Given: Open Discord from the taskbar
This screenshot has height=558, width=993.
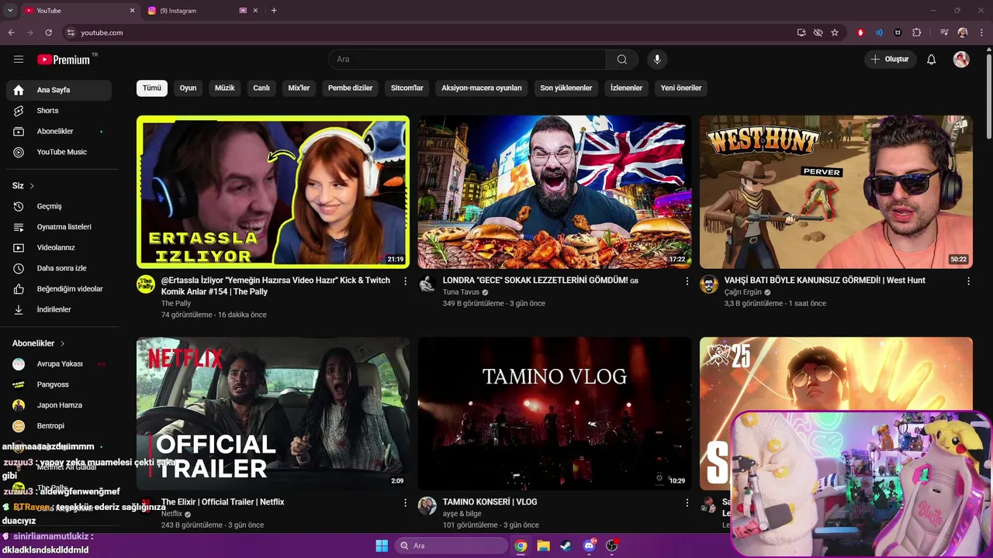Looking at the screenshot, I should [590, 546].
